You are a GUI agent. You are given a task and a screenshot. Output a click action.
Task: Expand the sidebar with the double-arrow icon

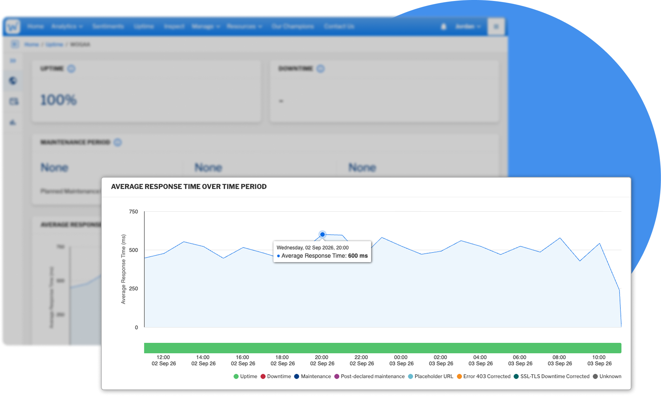[13, 61]
